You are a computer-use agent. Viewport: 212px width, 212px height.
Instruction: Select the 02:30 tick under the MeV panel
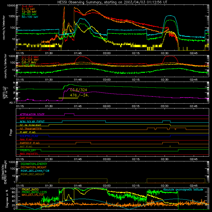(165, 80)
